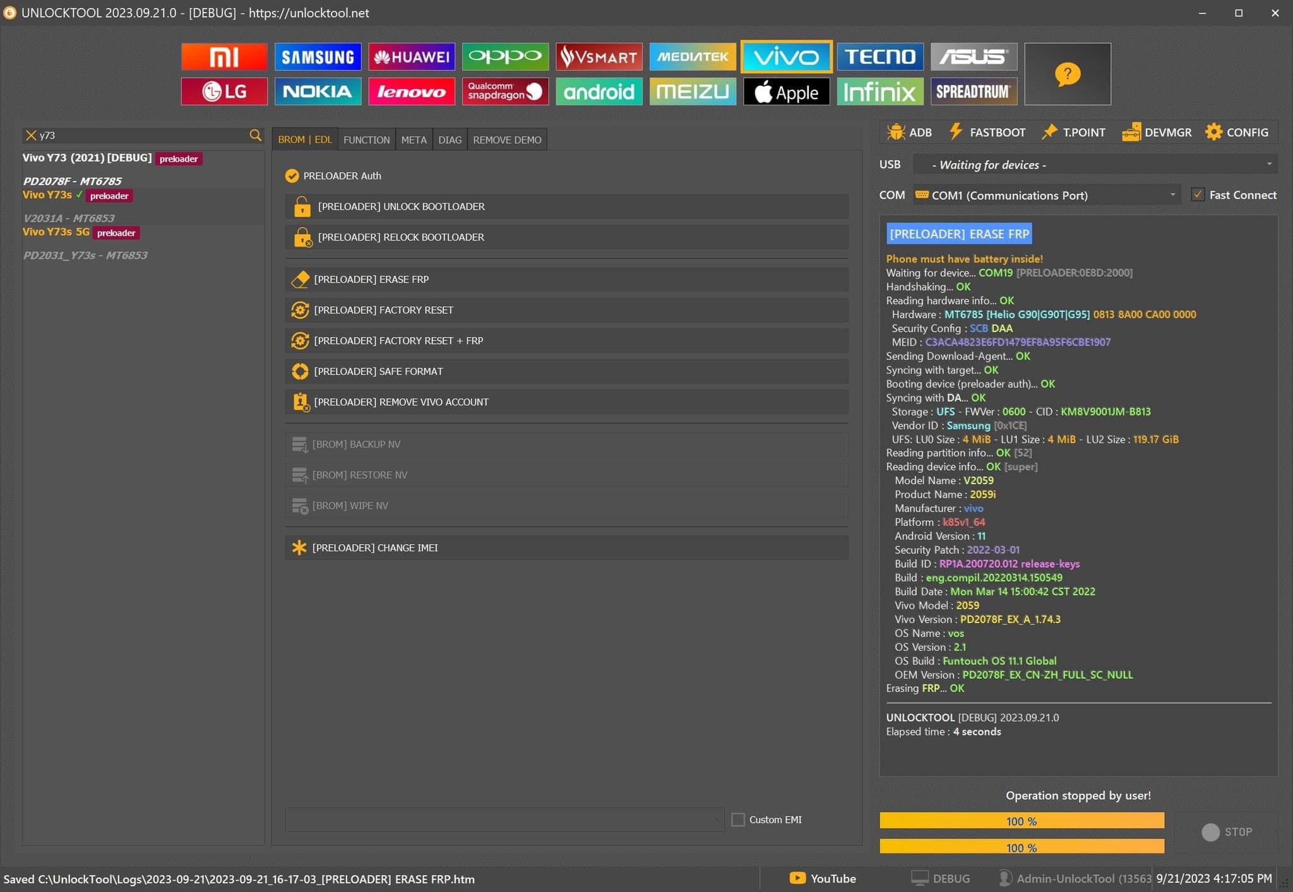This screenshot has height=892, width=1293.
Task: Switch to the FUNCTION tab
Action: pos(366,140)
